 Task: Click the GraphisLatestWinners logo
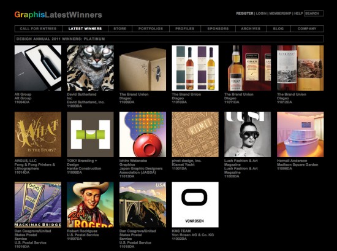pos(58,15)
